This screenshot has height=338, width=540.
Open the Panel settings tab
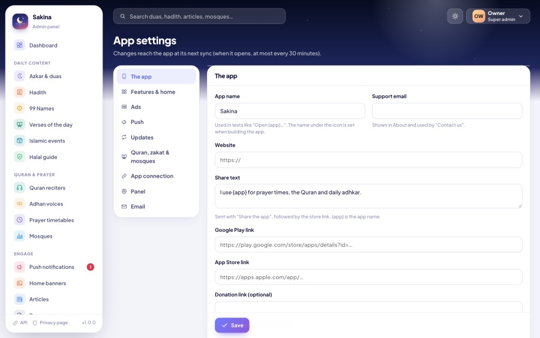click(x=157, y=192)
